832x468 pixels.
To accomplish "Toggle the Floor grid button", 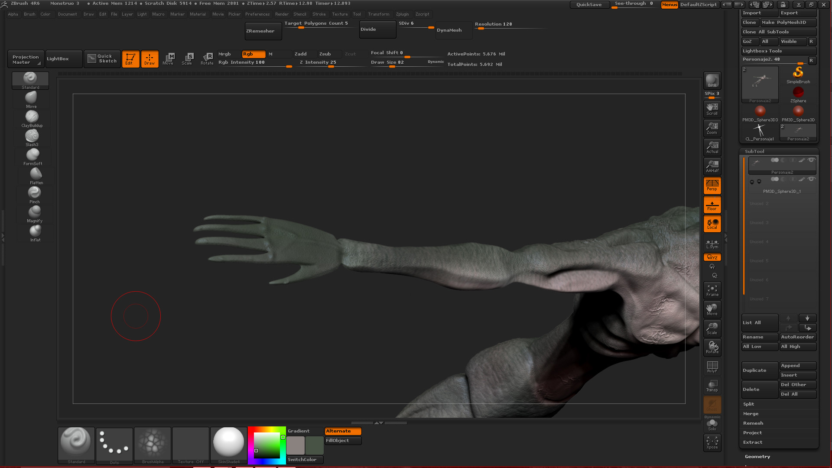I will coord(712,205).
